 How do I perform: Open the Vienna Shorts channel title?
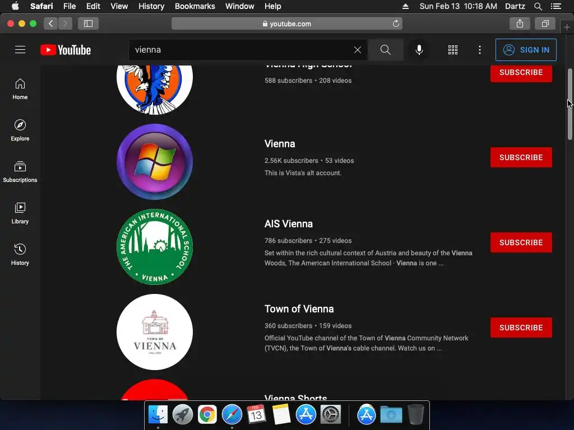[296, 397]
